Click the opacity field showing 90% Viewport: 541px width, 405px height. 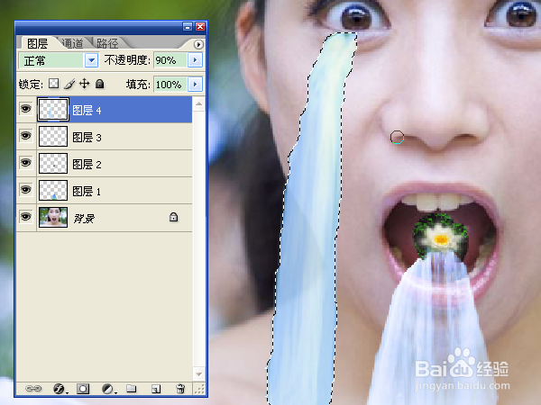tap(170, 60)
